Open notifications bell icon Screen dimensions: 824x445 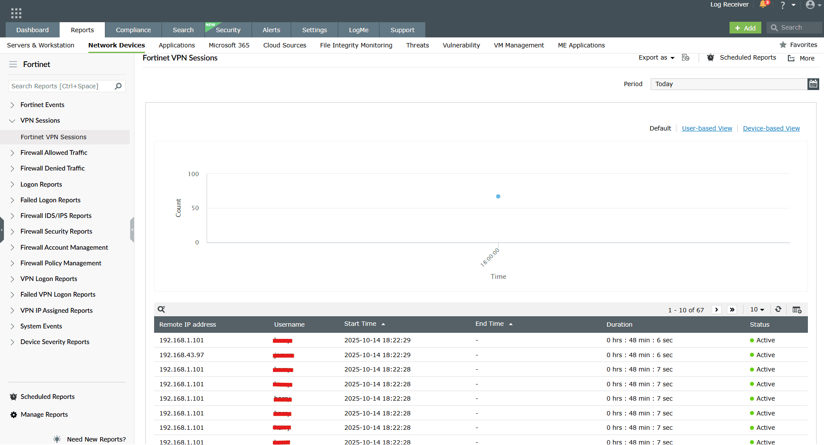coord(763,5)
